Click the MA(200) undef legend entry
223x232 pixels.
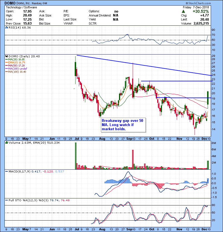(x=16, y=69)
